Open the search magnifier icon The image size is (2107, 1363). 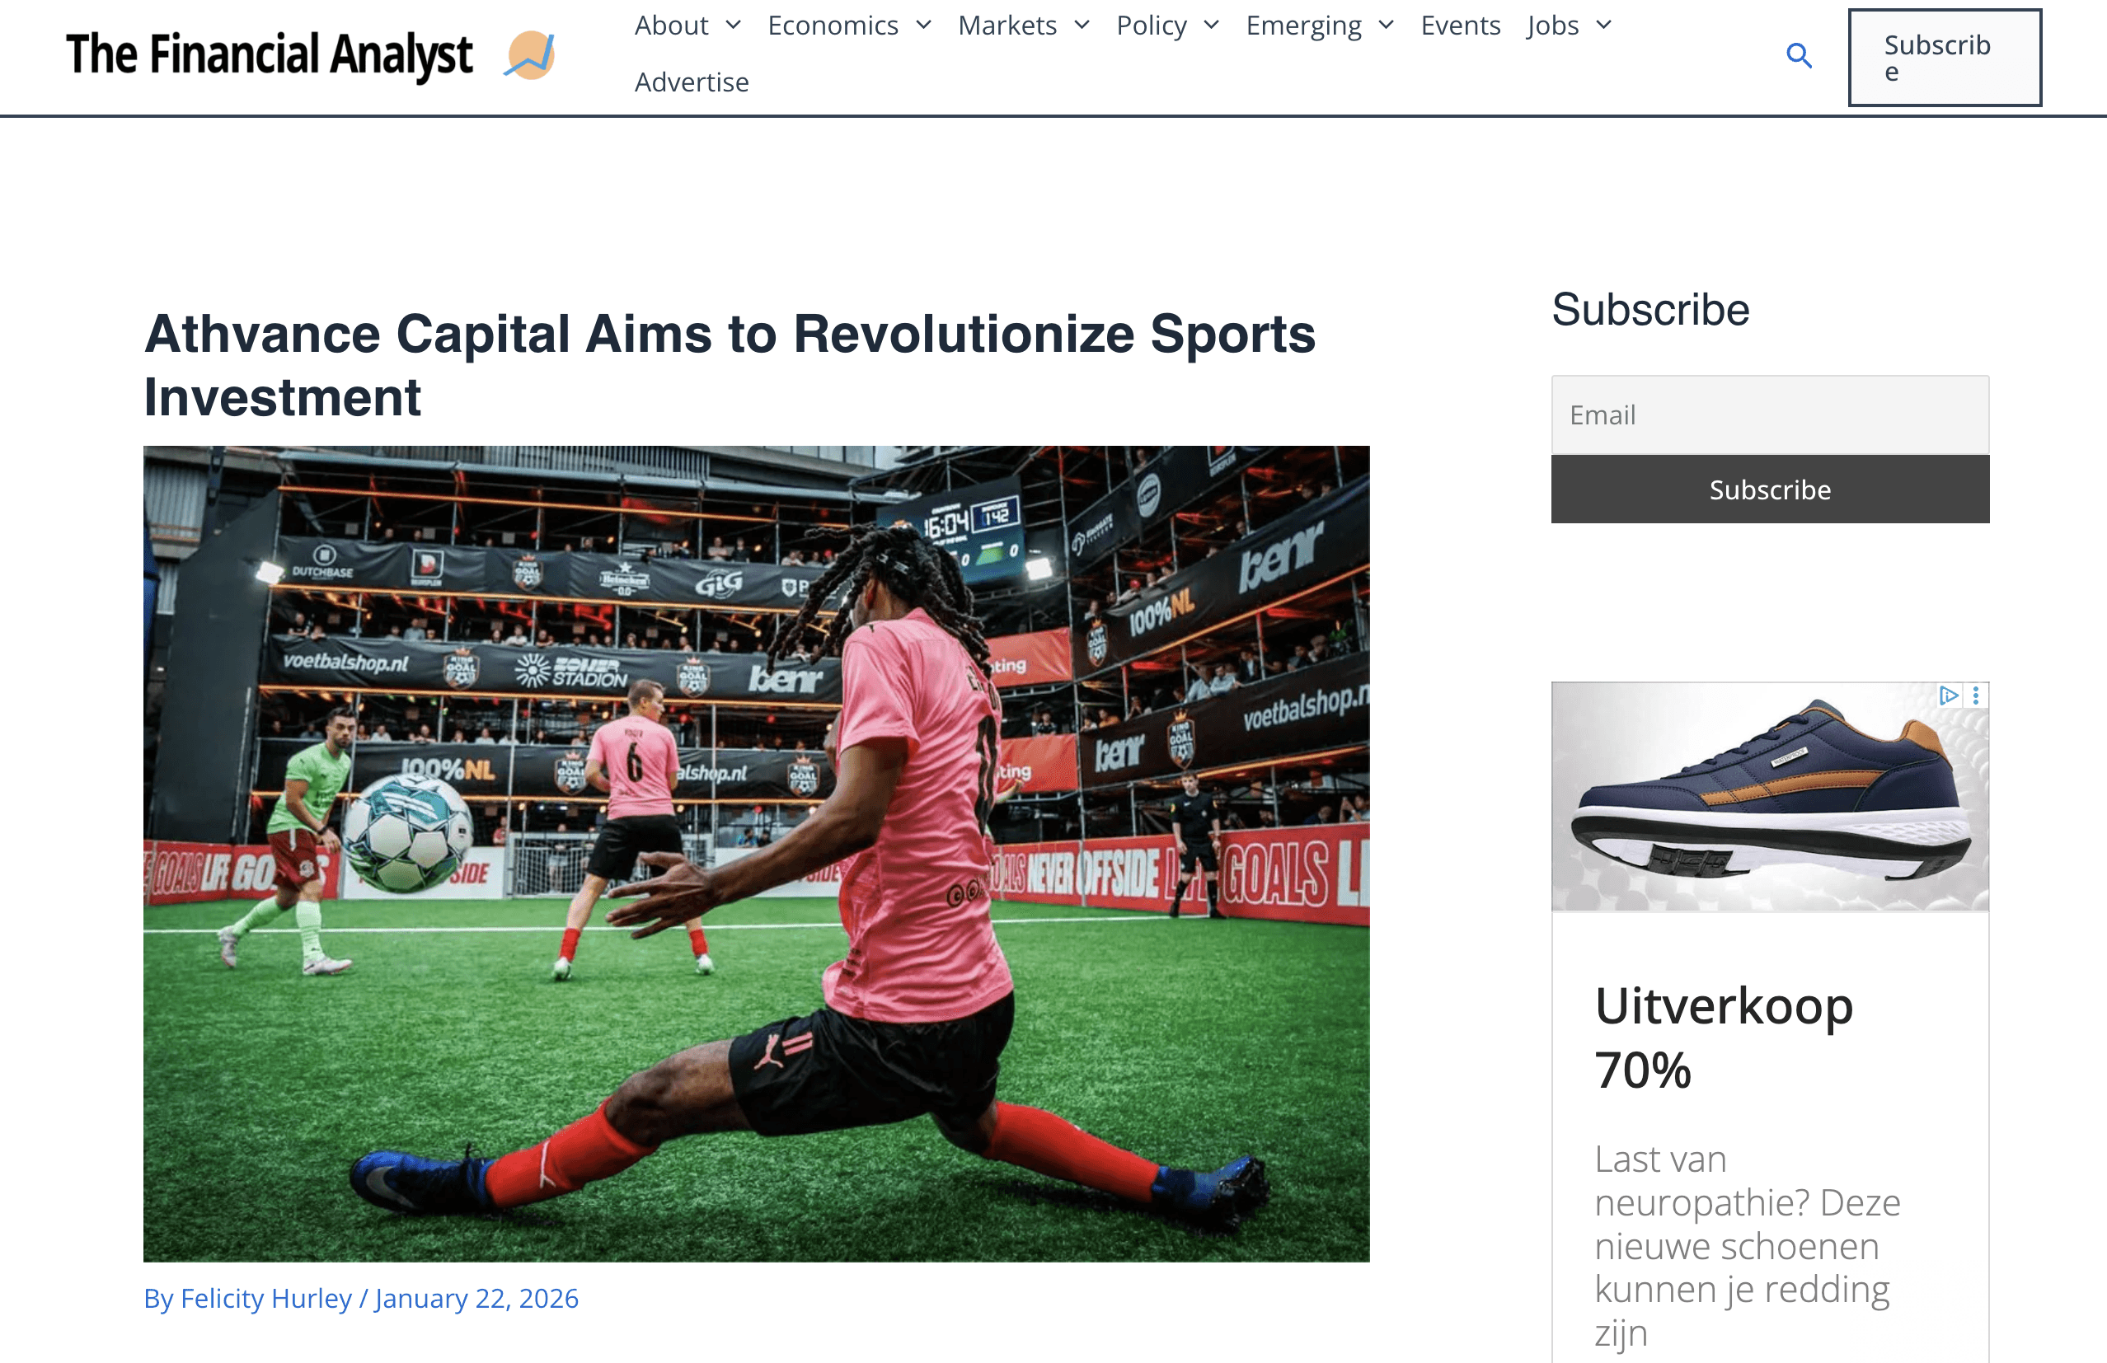click(x=1799, y=57)
